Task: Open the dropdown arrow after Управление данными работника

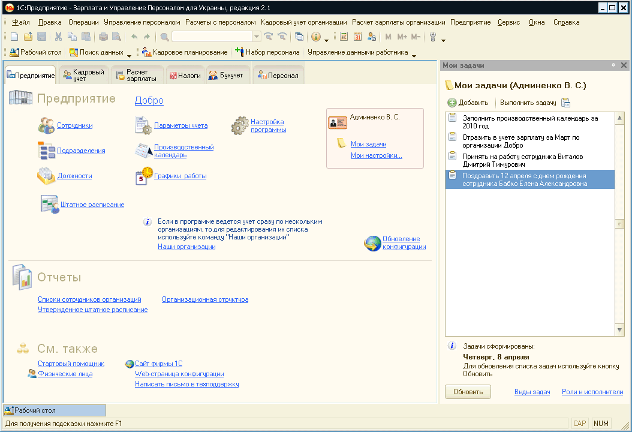Action: (414, 55)
